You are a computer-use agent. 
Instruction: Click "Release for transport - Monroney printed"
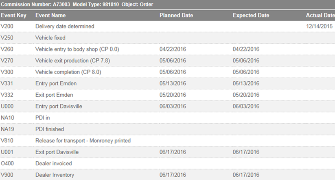[x=83, y=141]
